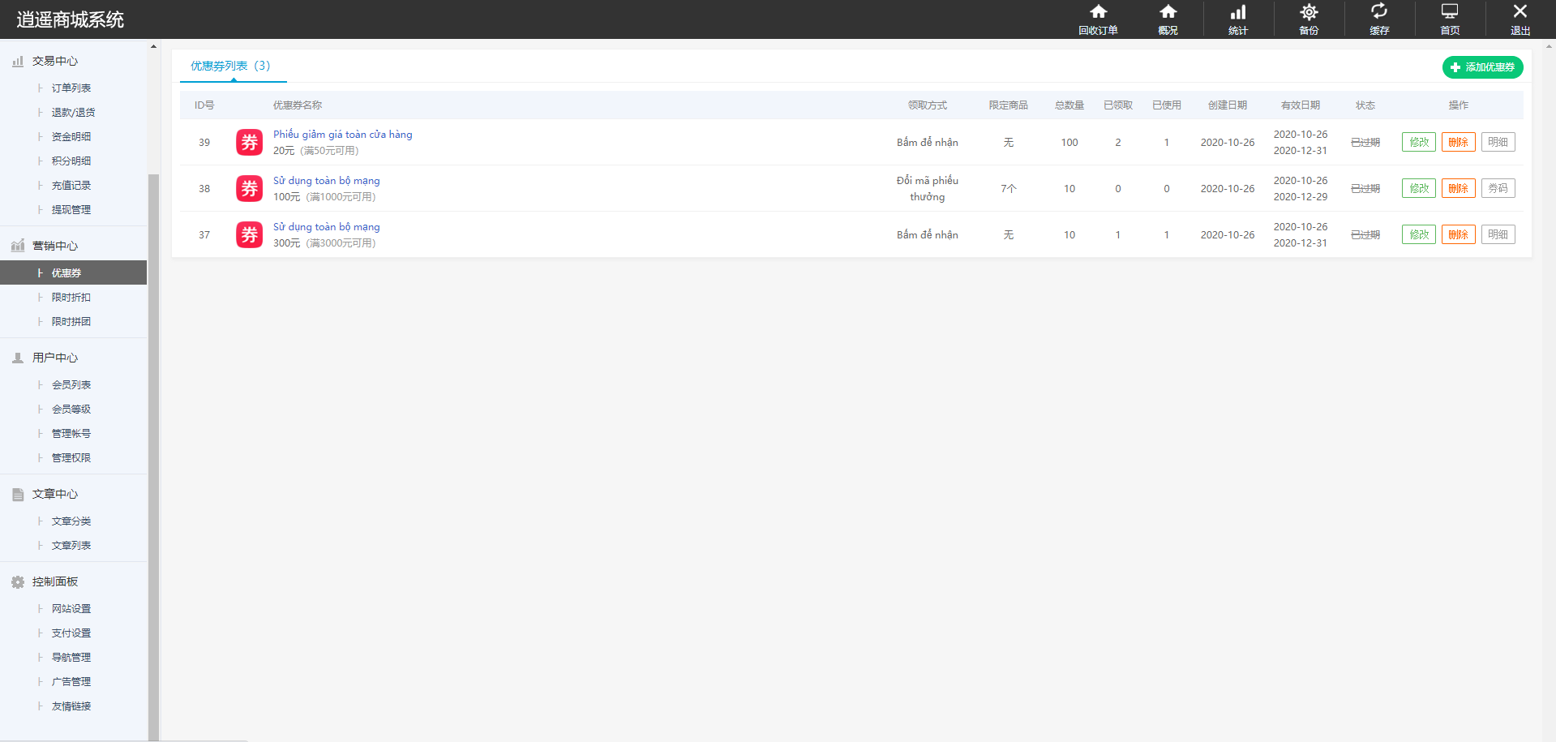1556x742 pixels.
Task: Click the 备份 backup gear icon
Action: 1309,19
